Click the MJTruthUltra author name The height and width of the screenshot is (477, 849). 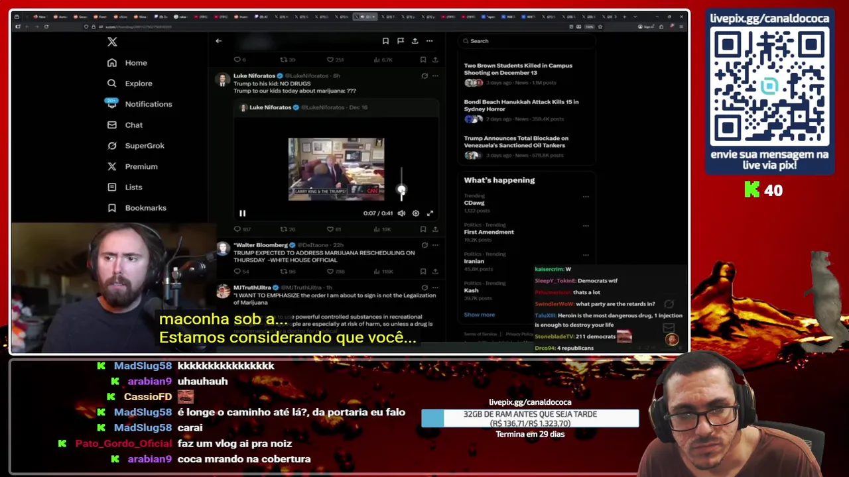[252, 288]
